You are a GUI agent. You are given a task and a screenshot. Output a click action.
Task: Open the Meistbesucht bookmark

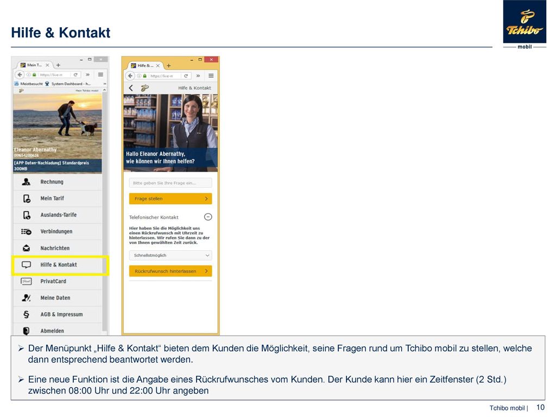29,84
